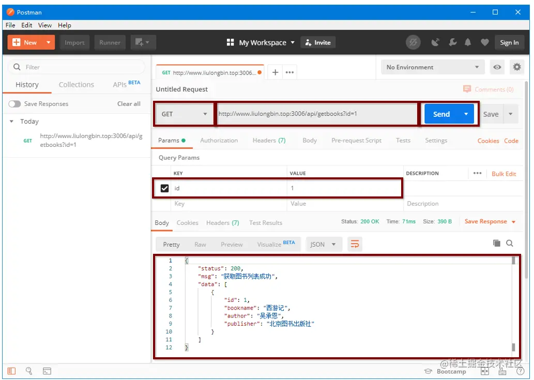Open the Bulk Edit link
This screenshot has height=380, width=534.
[504, 174]
